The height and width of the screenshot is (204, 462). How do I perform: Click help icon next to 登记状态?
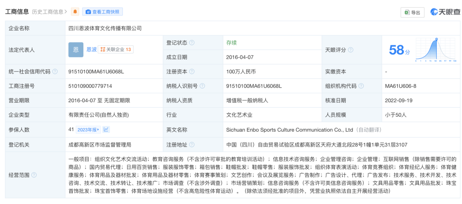click(192, 43)
